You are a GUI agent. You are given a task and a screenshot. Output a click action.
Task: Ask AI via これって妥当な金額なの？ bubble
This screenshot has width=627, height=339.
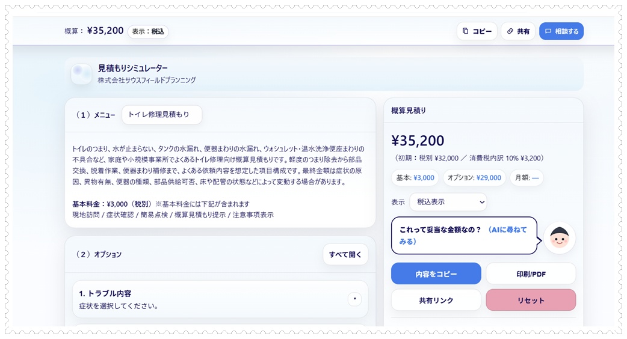tap(464, 236)
